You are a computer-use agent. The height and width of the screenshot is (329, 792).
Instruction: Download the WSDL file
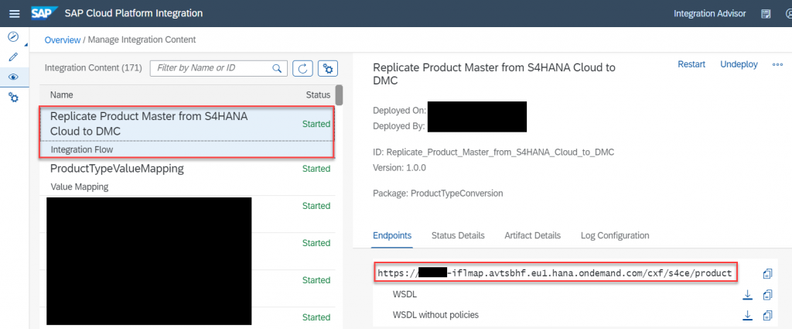point(748,295)
